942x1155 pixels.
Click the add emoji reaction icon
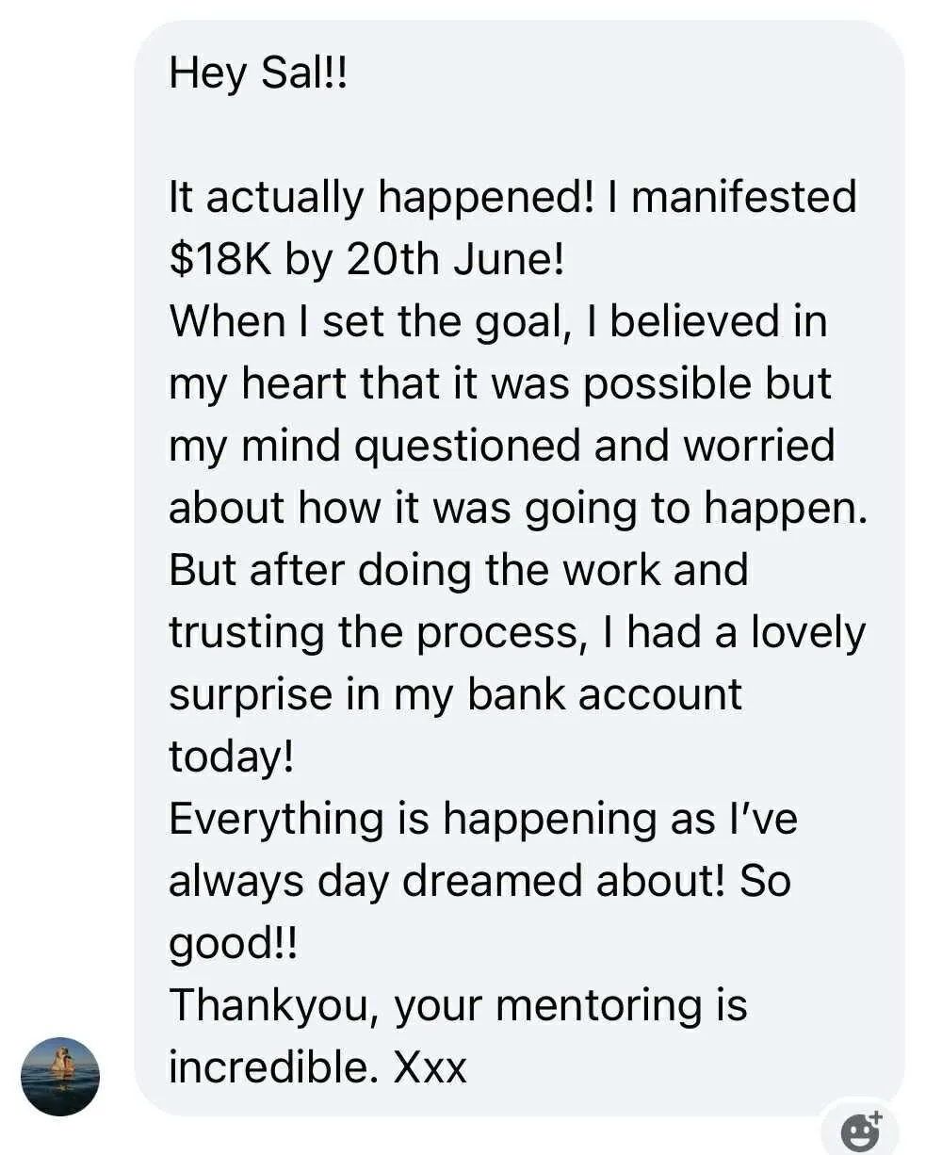point(860,1131)
